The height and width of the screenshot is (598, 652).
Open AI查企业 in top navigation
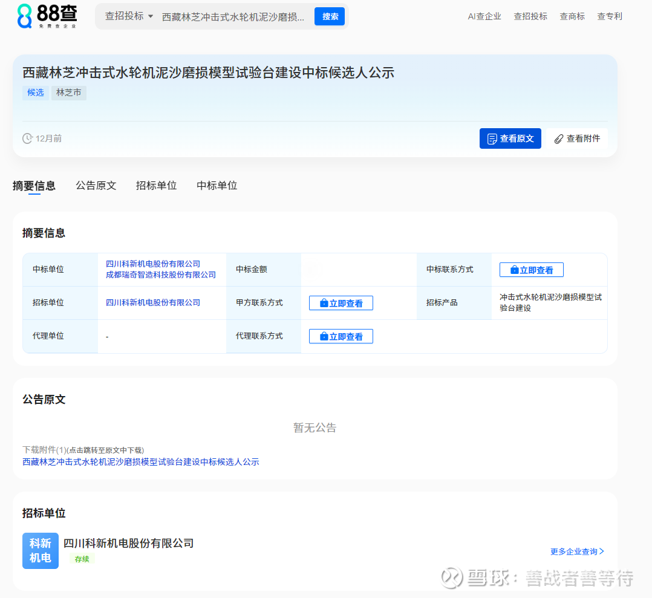pos(484,16)
